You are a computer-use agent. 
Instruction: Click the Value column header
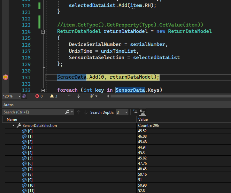pos(143,120)
